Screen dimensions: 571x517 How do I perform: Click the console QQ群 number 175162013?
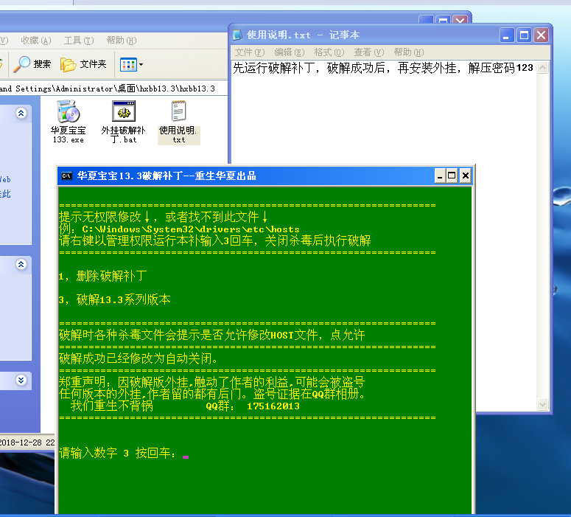(273, 406)
